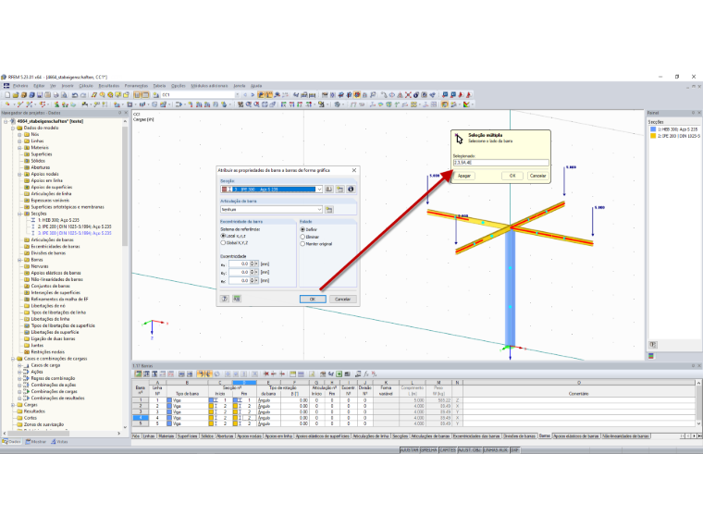The height and width of the screenshot is (527, 703).
Task: Select the Local x,y,z reference system
Action: (223, 236)
